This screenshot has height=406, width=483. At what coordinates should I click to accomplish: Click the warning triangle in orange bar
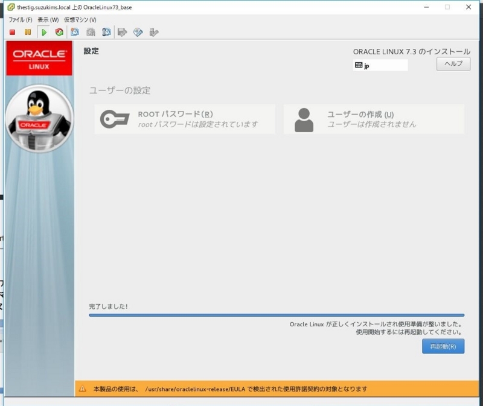(x=82, y=389)
